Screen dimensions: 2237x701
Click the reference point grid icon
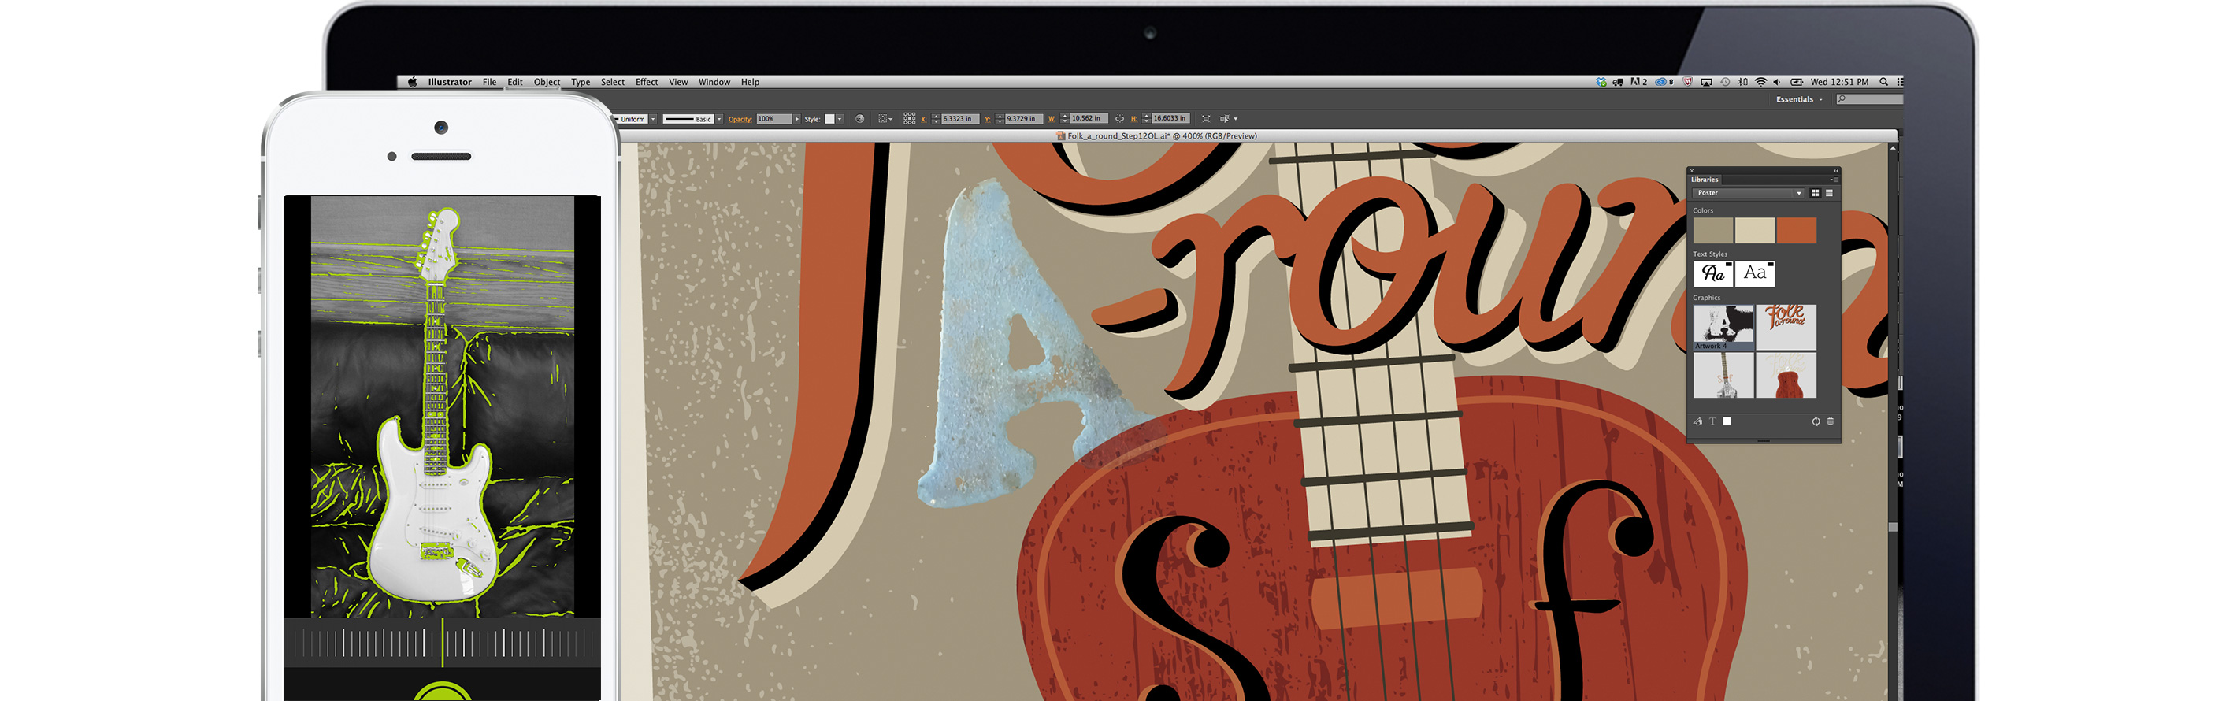pyautogui.click(x=909, y=119)
